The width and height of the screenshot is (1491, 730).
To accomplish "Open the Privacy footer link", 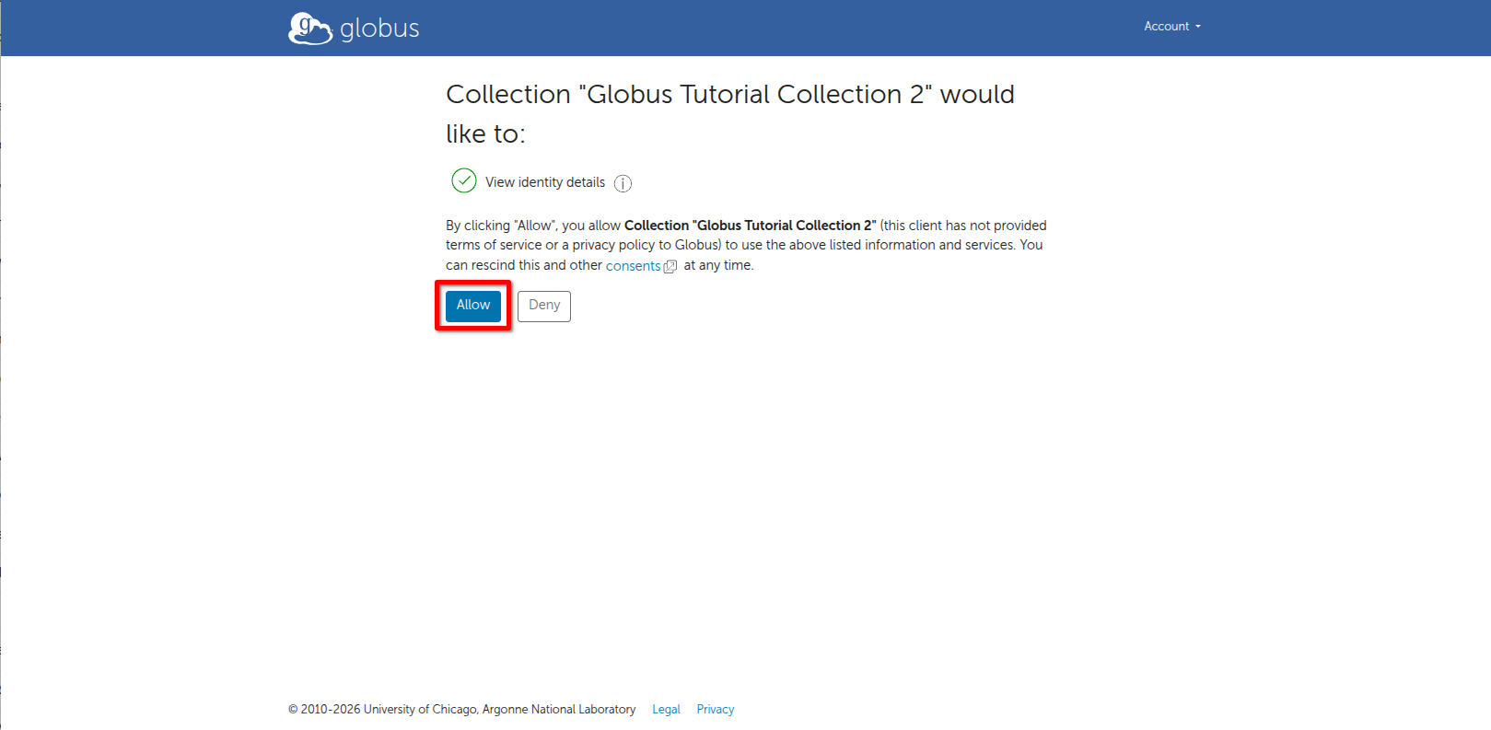I will pyautogui.click(x=716, y=709).
